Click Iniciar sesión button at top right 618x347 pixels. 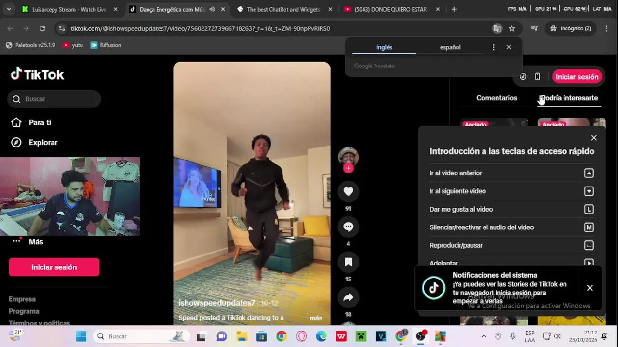click(x=577, y=77)
